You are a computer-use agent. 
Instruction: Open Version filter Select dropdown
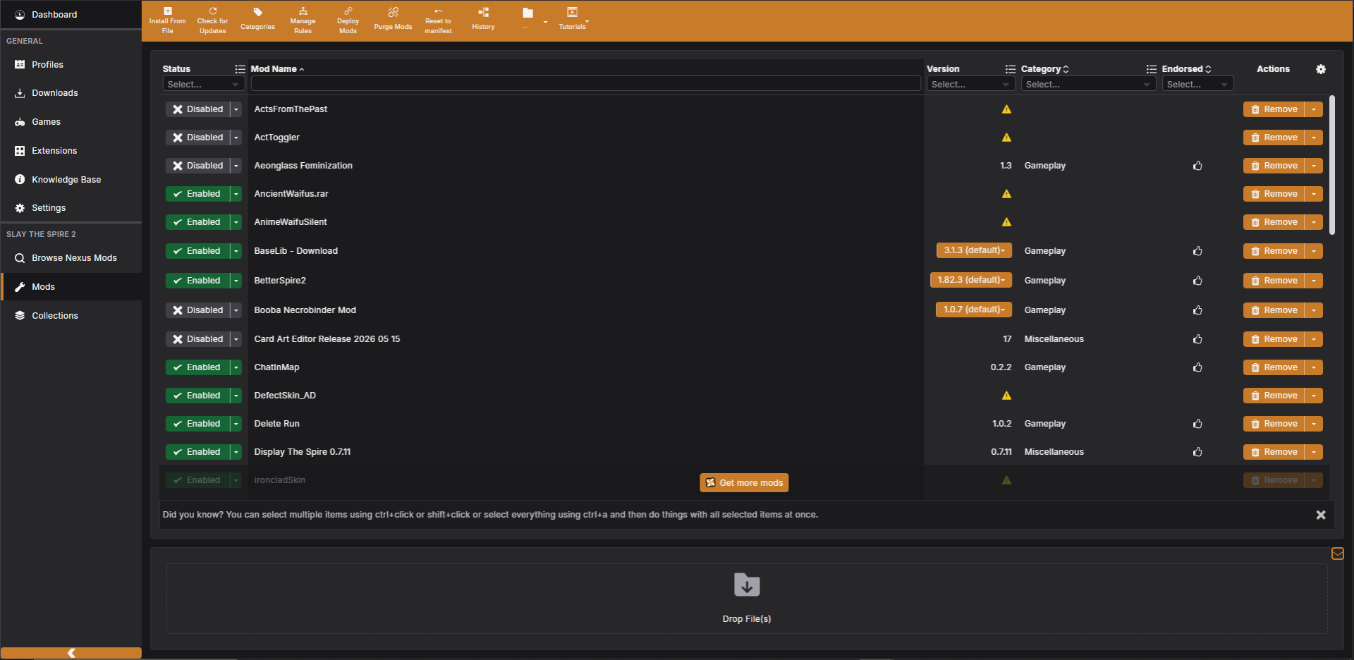click(970, 84)
